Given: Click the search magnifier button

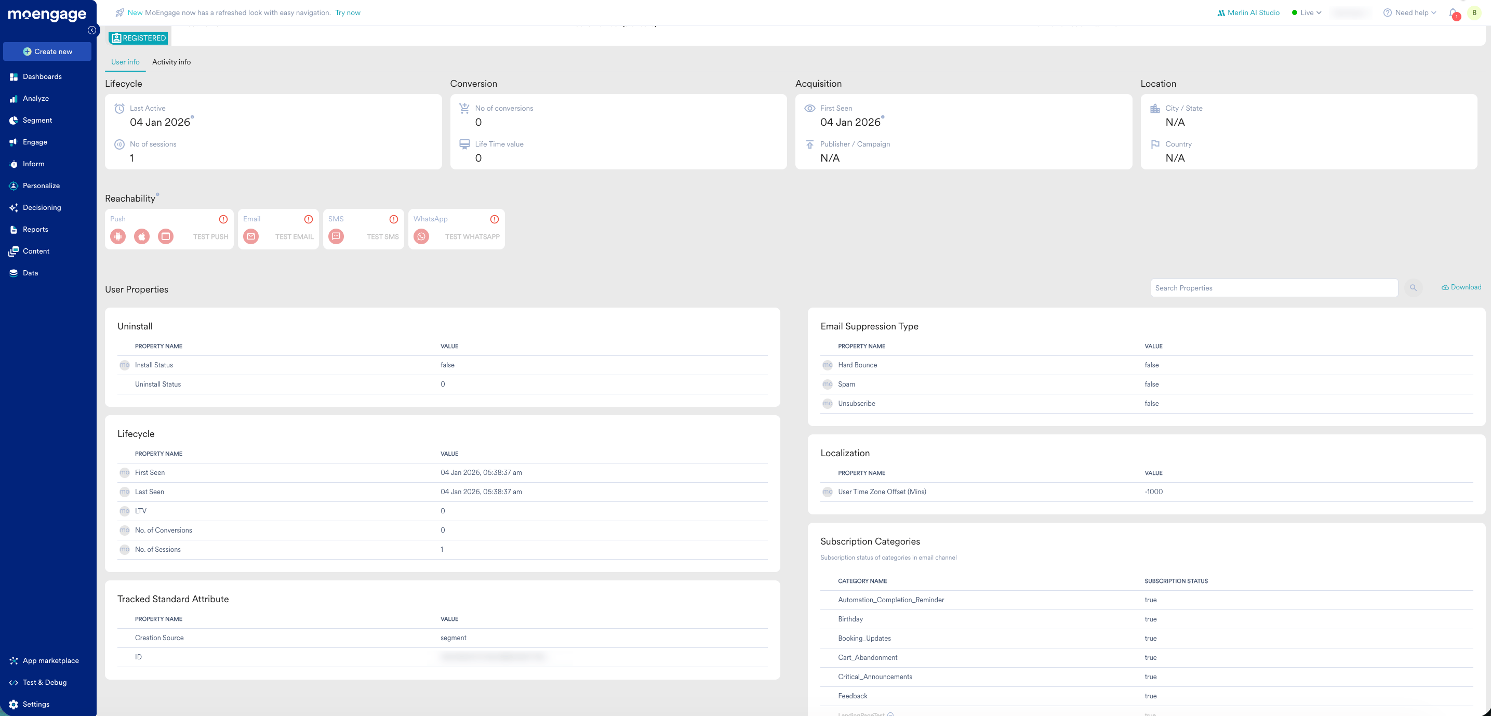Looking at the screenshot, I should [1413, 288].
